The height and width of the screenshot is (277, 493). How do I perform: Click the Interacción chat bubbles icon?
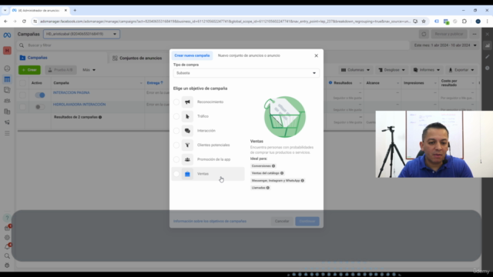click(x=187, y=131)
